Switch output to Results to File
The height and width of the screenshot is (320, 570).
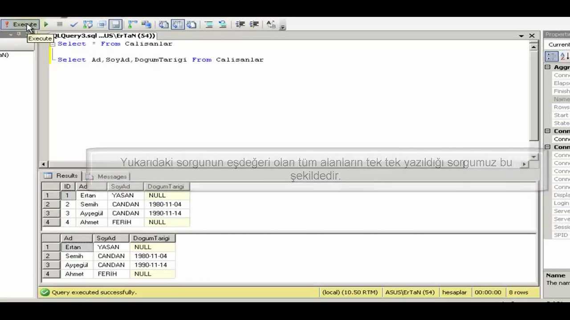pyautogui.click(x=191, y=24)
